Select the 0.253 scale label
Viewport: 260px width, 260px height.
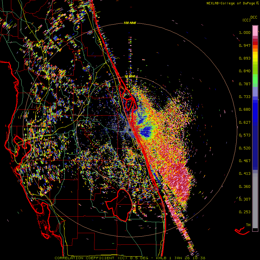(245, 212)
